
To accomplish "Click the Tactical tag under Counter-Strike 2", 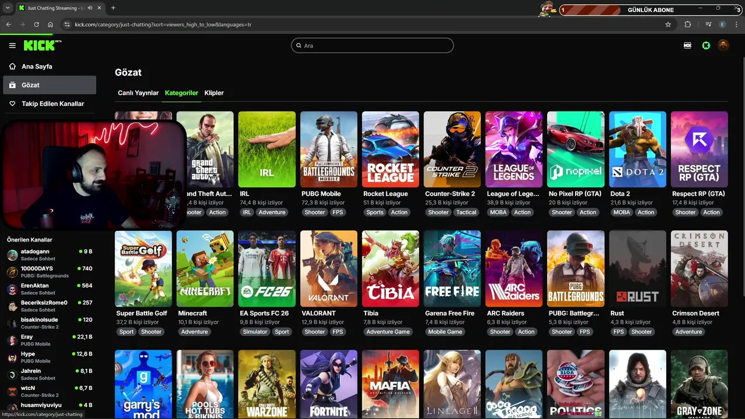I will coord(466,212).
